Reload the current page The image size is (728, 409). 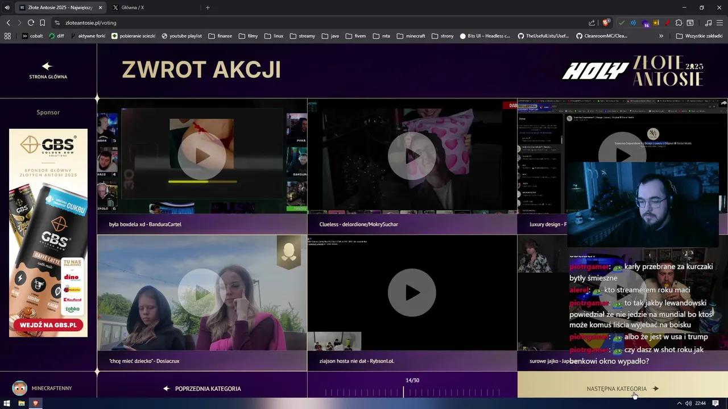pyautogui.click(x=31, y=23)
